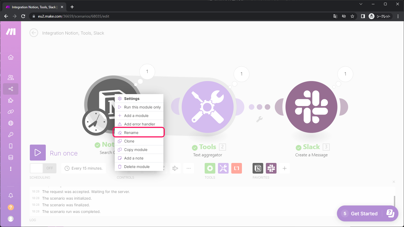
Task: Open the controls more options ellipsis
Action: coord(188,168)
